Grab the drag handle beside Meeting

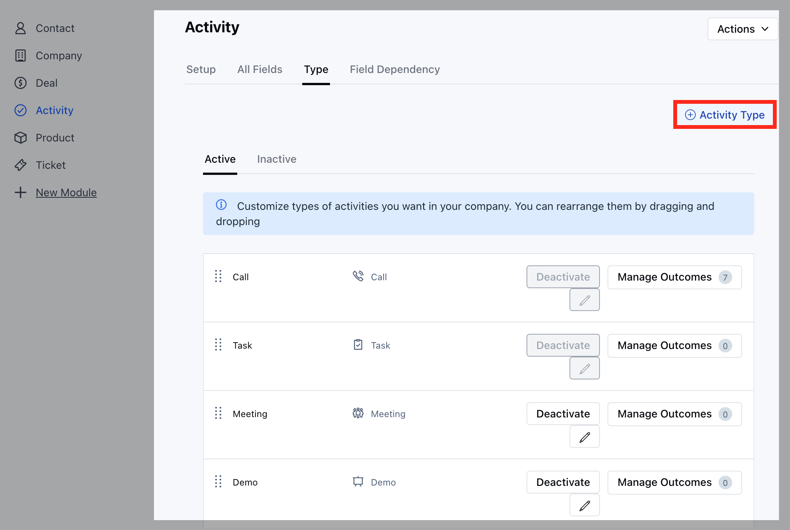(218, 413)
